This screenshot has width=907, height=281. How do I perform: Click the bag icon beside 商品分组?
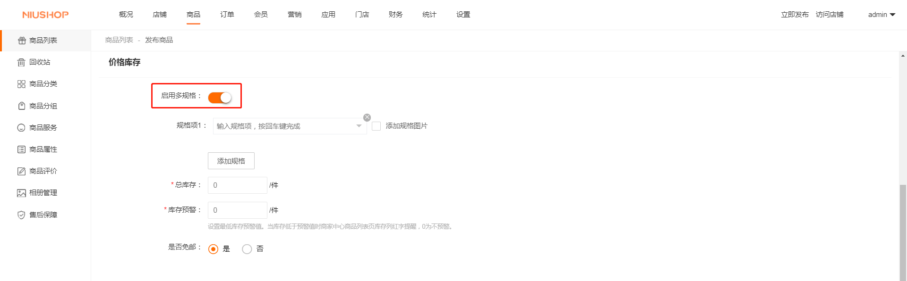[21, 106]
